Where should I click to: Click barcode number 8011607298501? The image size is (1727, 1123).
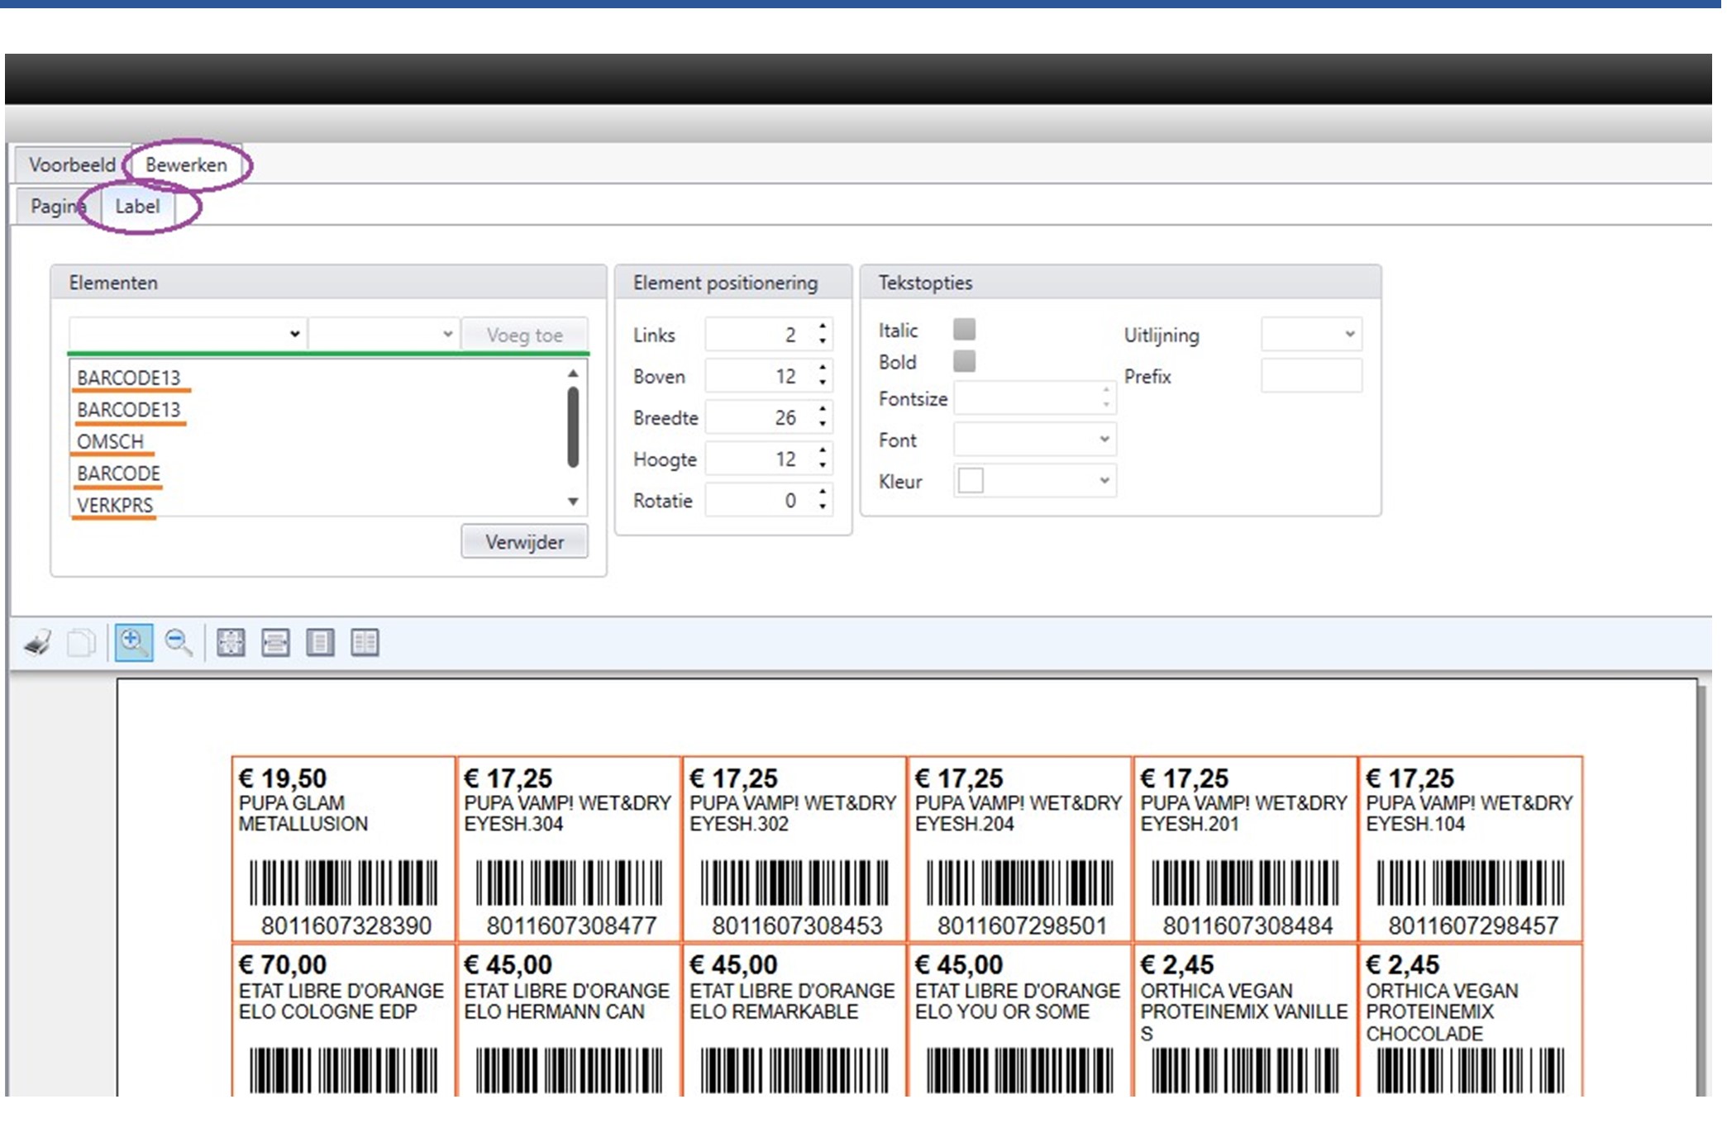pos(1023,926)
